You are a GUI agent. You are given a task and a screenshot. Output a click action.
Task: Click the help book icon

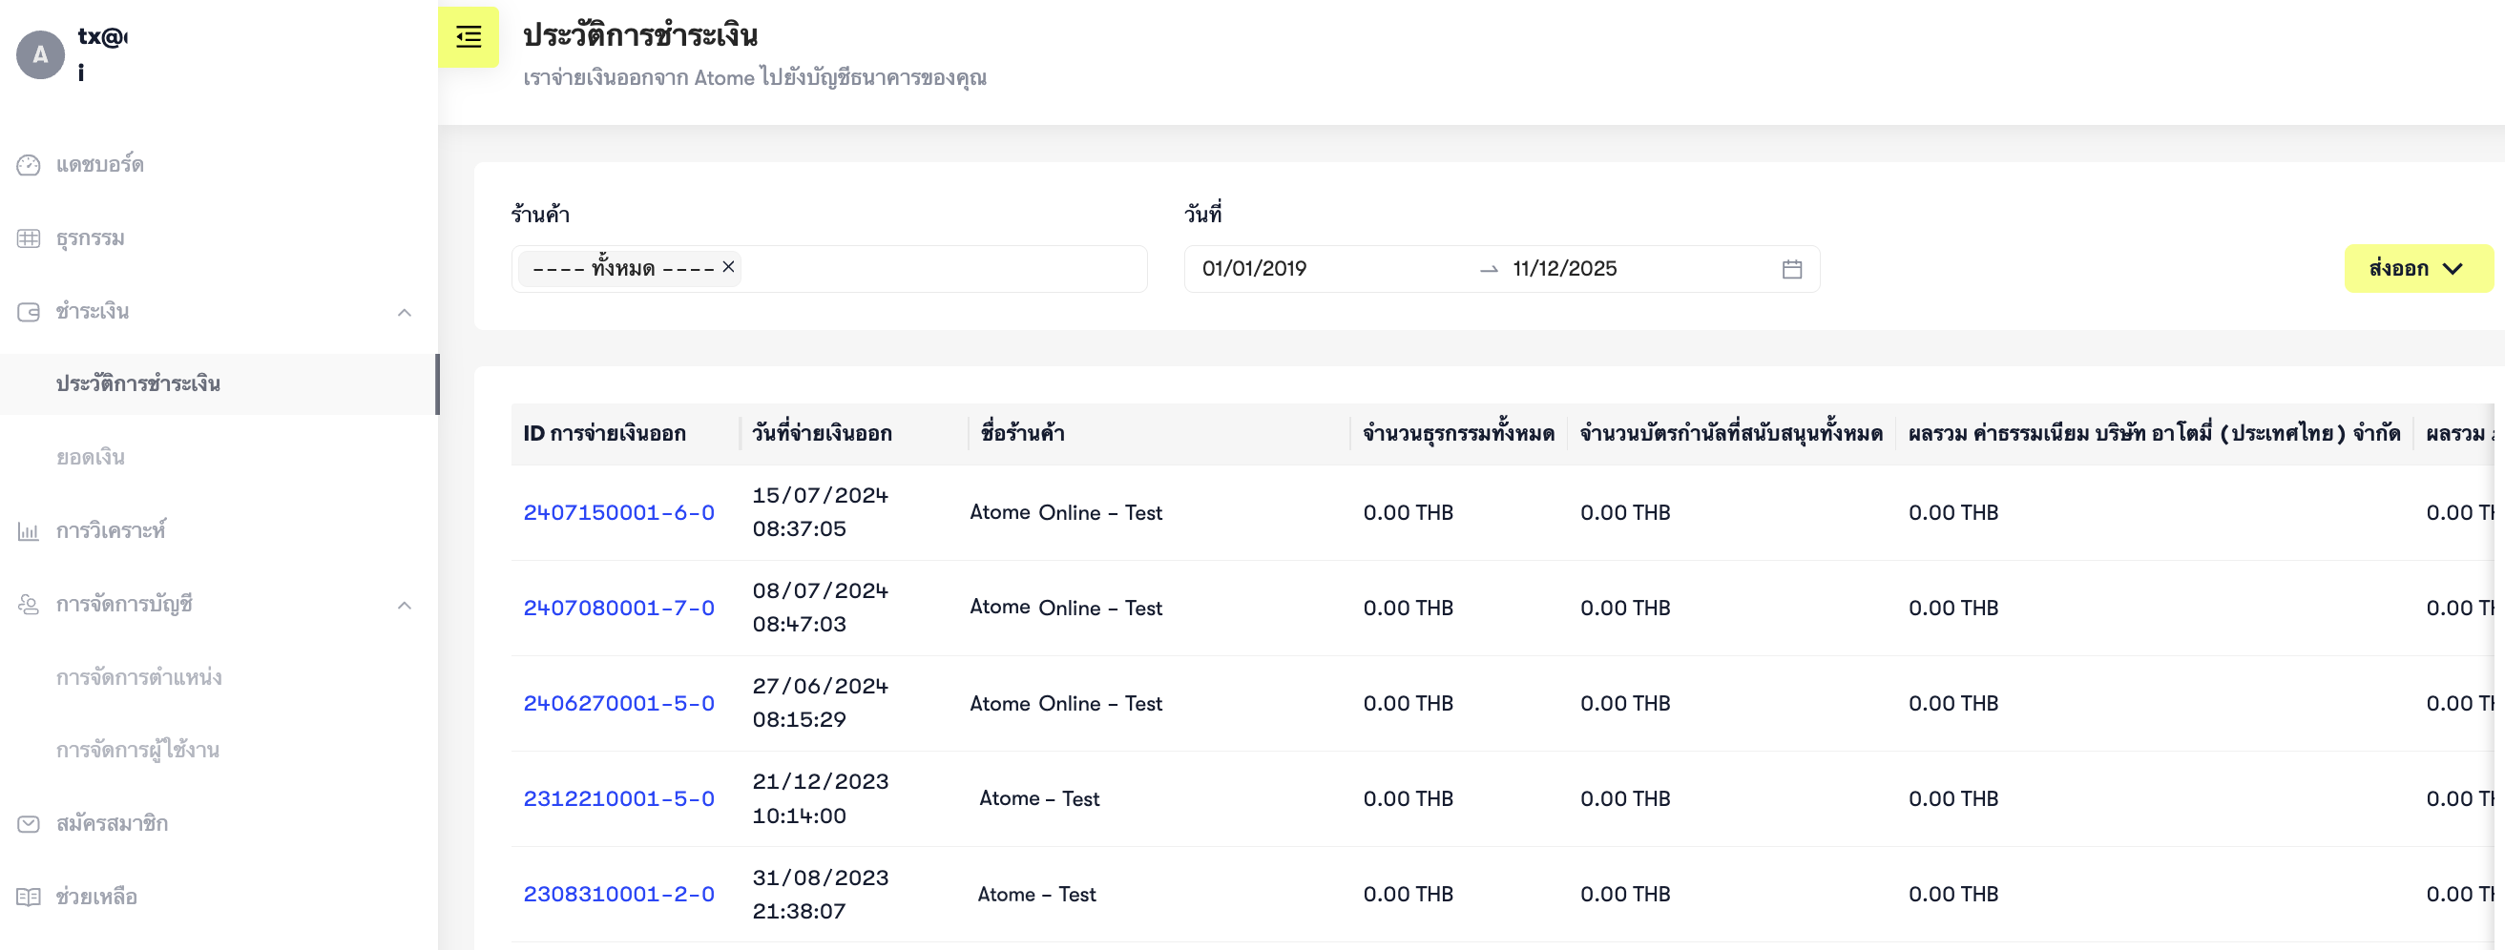coord(29,897)
